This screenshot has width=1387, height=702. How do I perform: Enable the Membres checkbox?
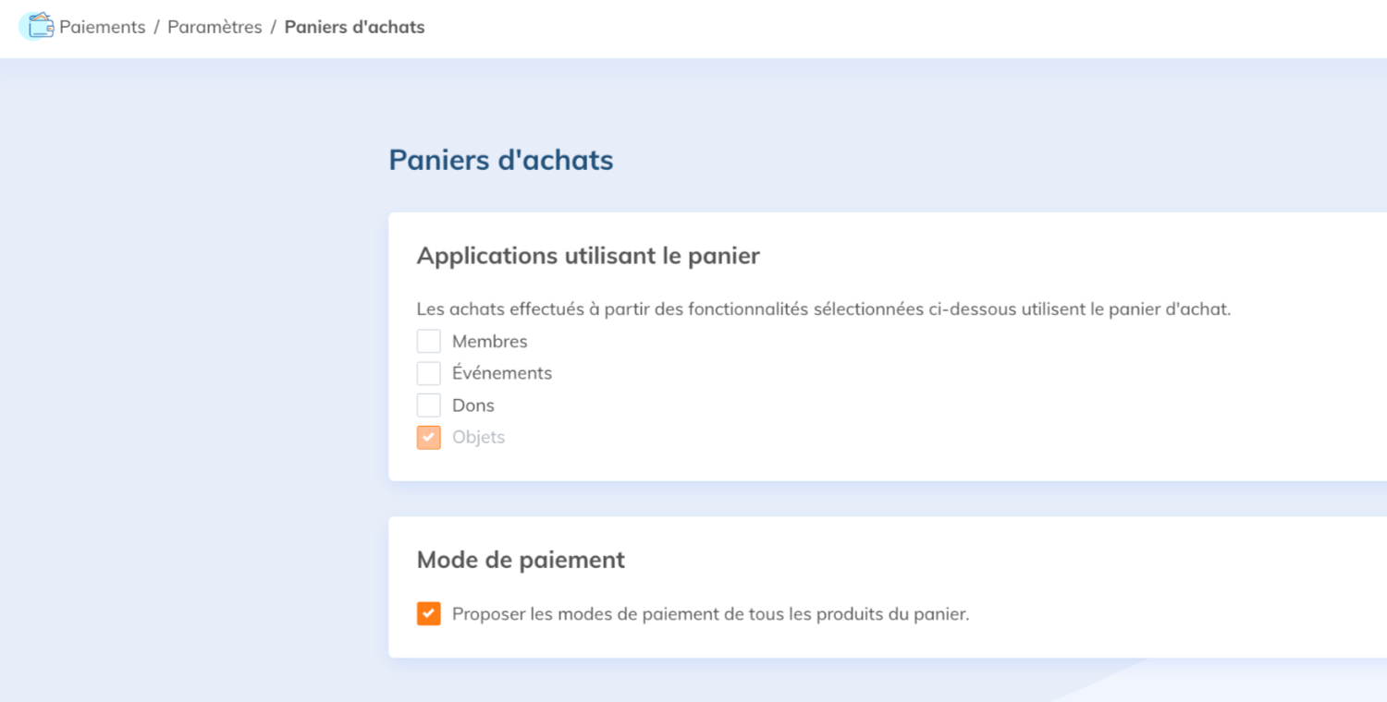click(x=428, y=342)
